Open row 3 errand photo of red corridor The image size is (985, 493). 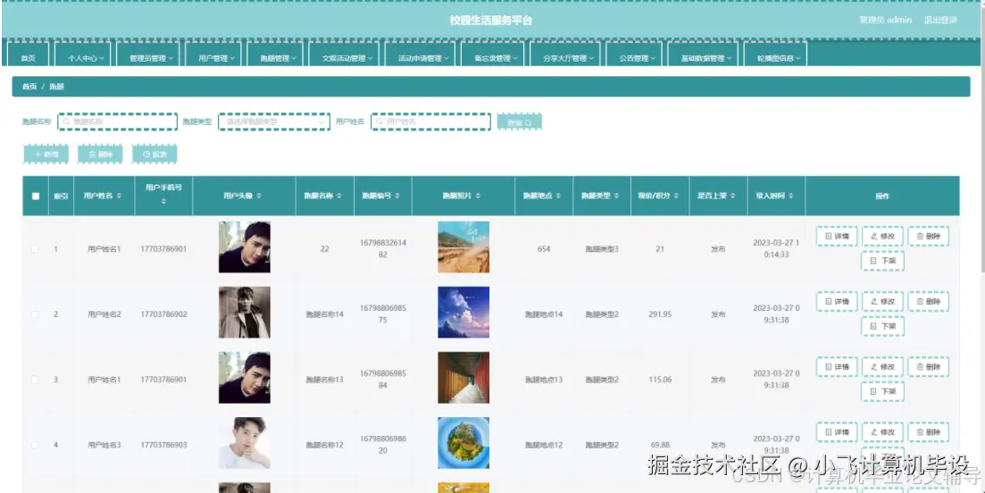(x=463, y=378)
